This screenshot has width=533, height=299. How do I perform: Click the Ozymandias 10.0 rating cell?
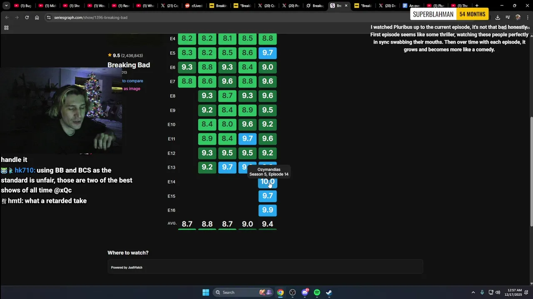[267, 182]
